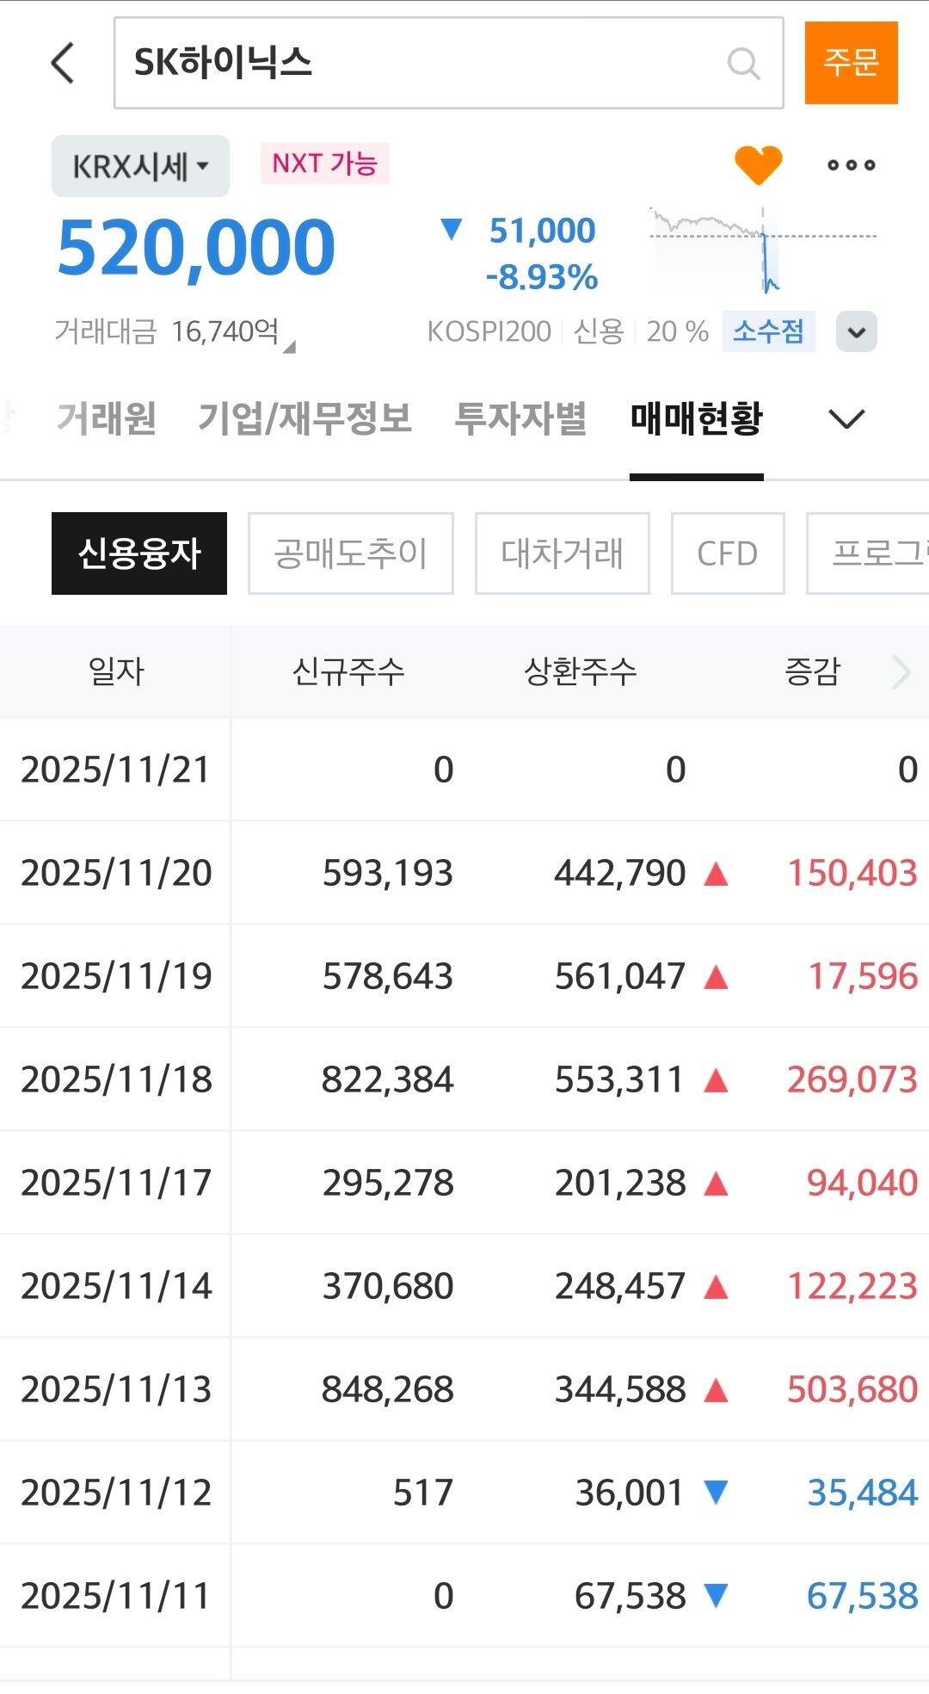Open the mini price chart thumbnail
Image resolution: width=929 pixels, height=1694 pixels.
(764, 250)
